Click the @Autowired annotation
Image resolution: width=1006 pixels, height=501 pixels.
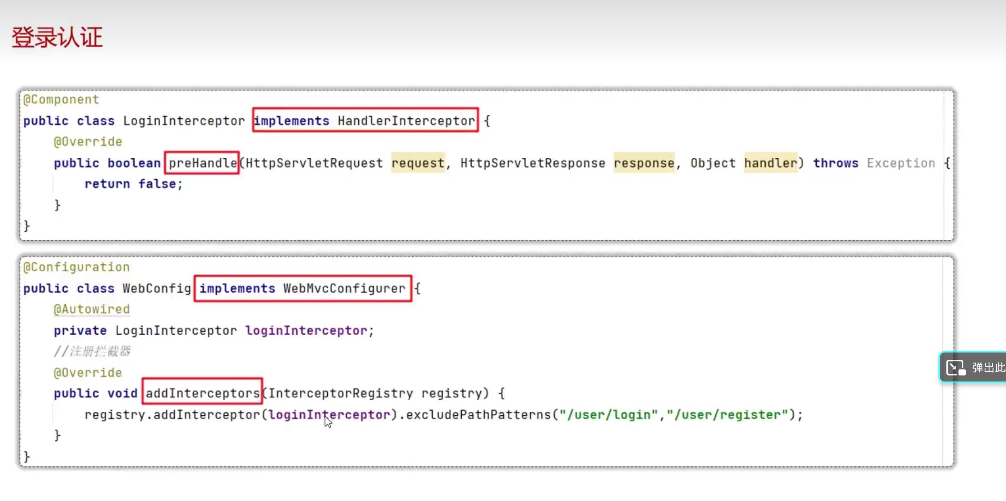(92, 309)
